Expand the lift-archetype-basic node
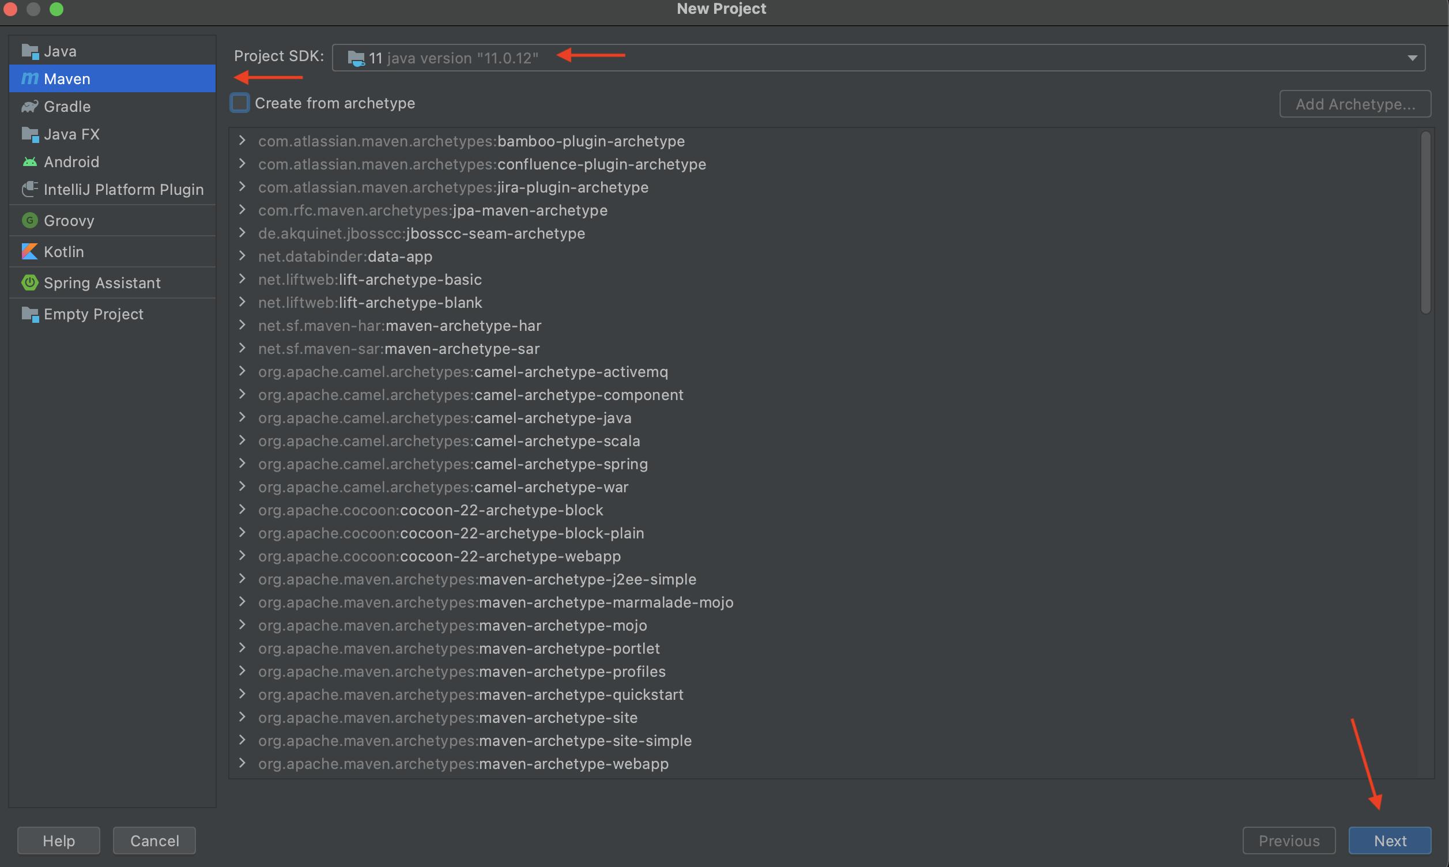This screenshot has height=867, width=1449. coord(242,279)
